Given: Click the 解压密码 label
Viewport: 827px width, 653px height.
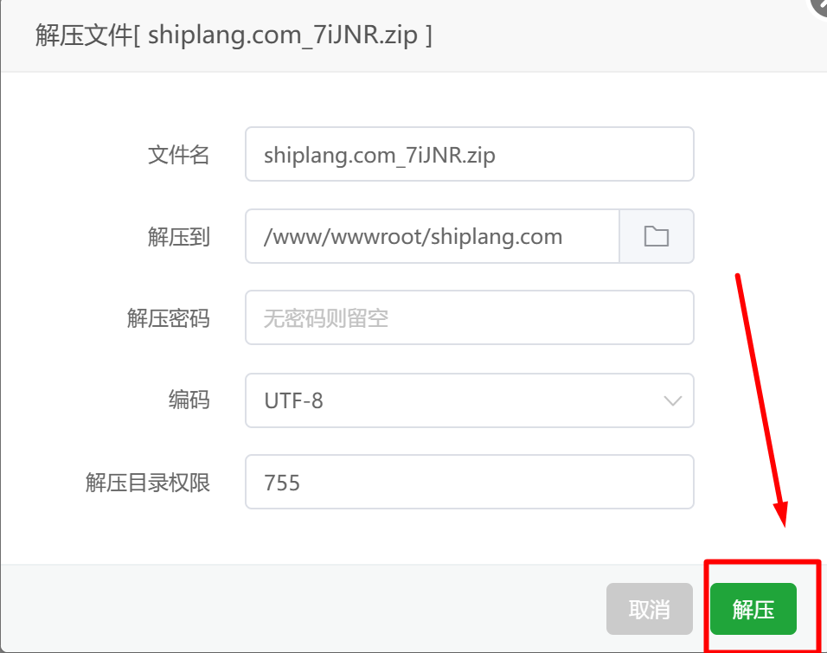Looking at the screenshot, I should [168, 318].
